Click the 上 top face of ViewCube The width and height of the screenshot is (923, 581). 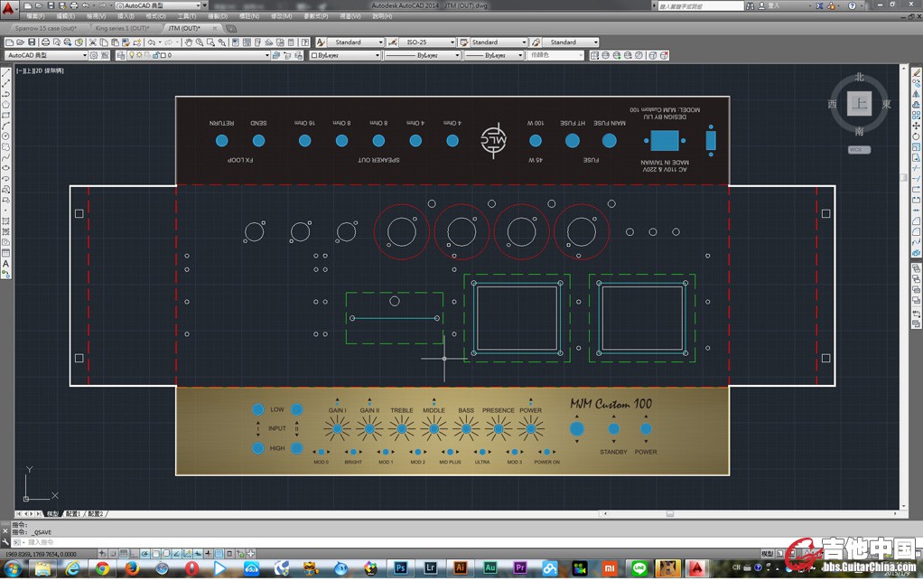[860, 104]
